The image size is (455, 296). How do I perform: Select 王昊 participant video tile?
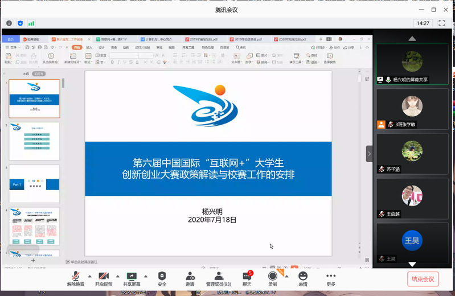[411, 241]
